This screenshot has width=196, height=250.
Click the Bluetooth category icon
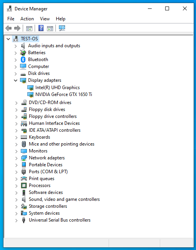point(23,60)
